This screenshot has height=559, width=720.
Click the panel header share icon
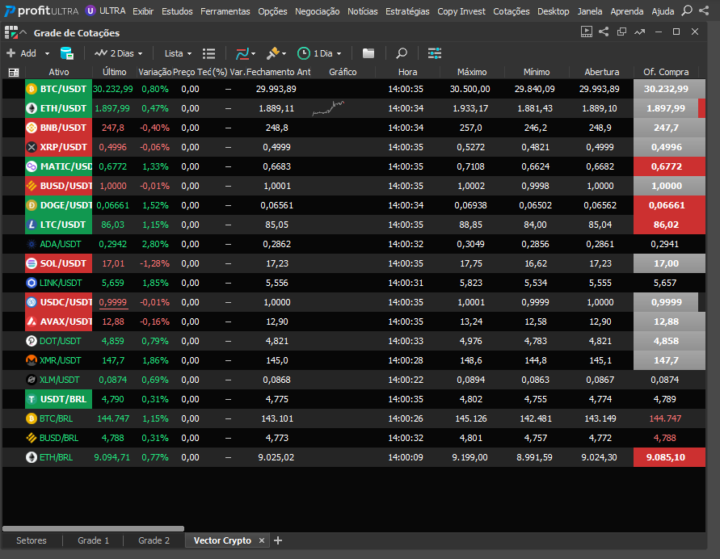(604, 32)
